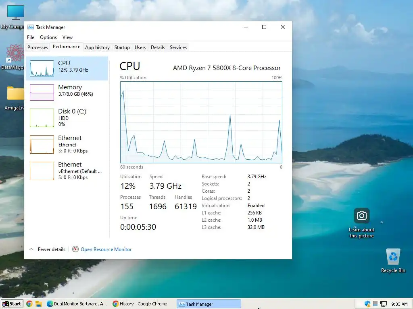The image size is (413, 309).
Task: Close the Task Manager window
Action: coord(283,27)
